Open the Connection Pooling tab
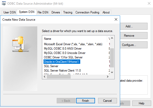This screenshot has height=108, width=153. coord(87,12)
